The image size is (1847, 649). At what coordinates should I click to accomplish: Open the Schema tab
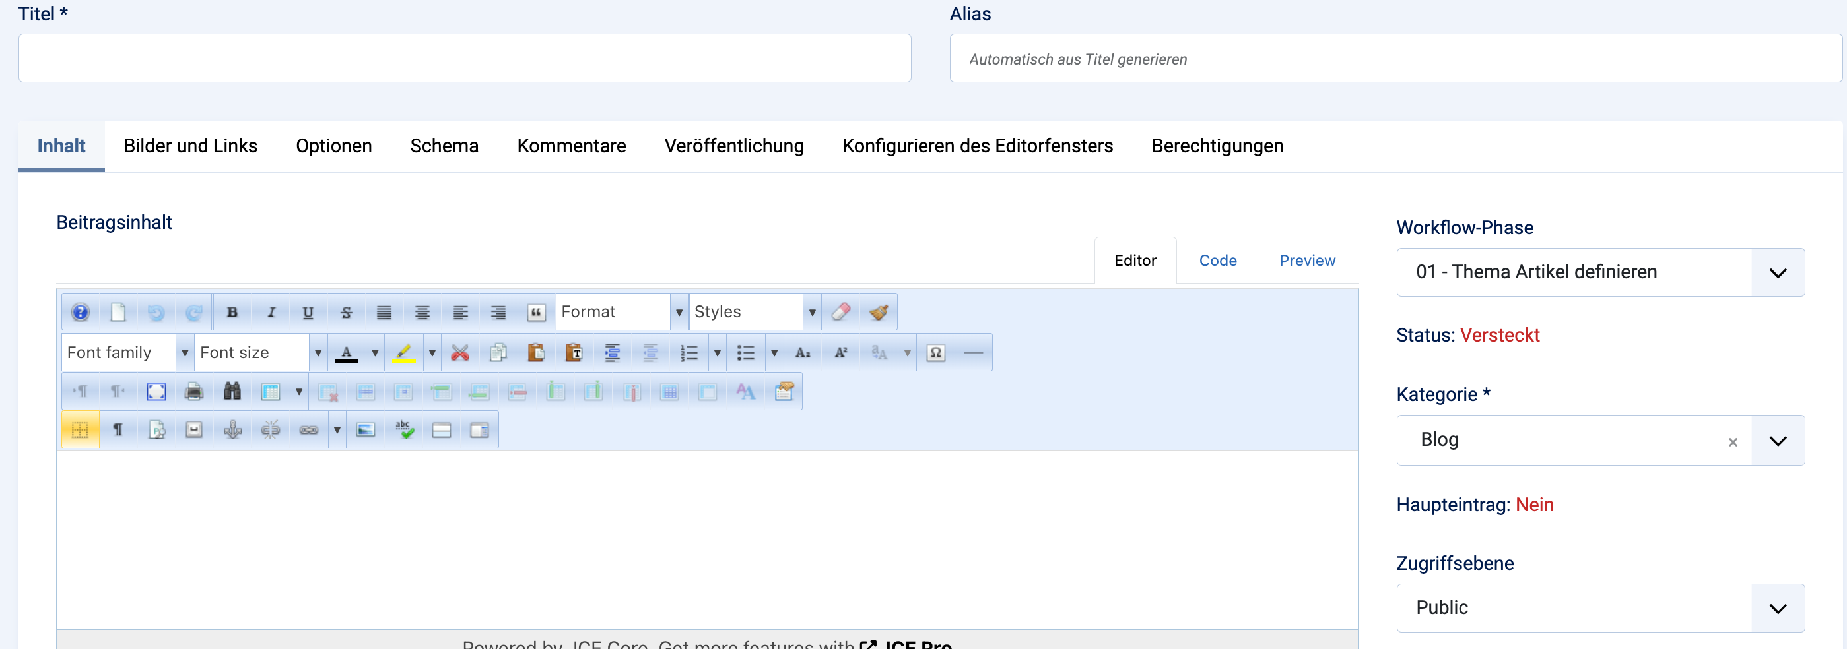tap(444, 146)
